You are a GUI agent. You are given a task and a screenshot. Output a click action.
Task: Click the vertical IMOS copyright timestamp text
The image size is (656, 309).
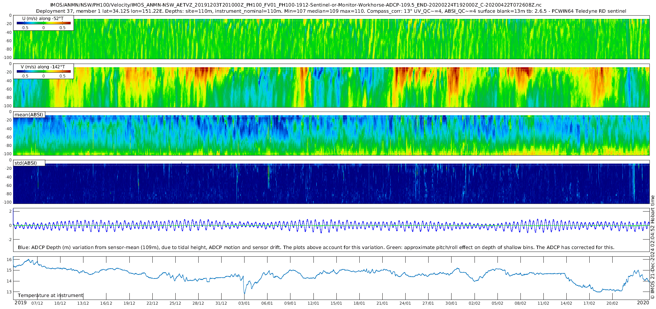(652, 247)
